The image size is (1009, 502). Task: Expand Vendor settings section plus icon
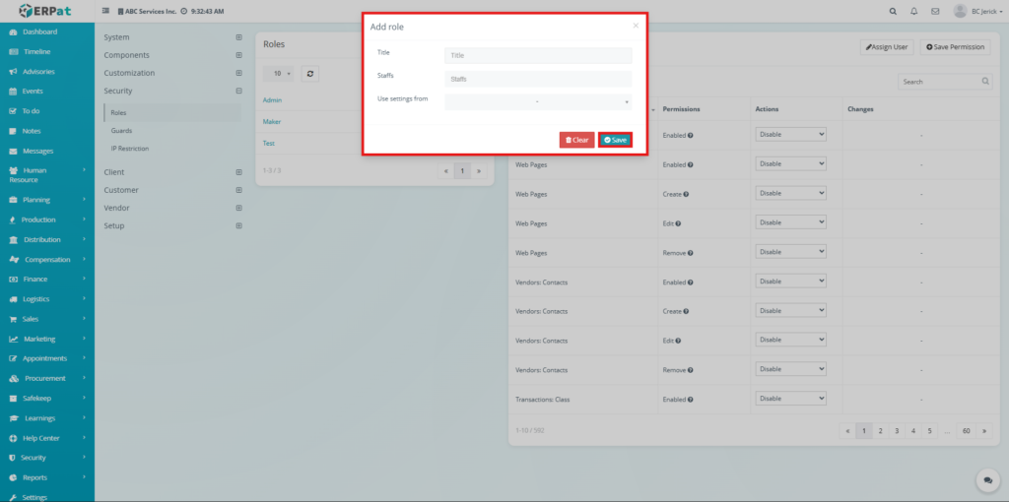238,209
